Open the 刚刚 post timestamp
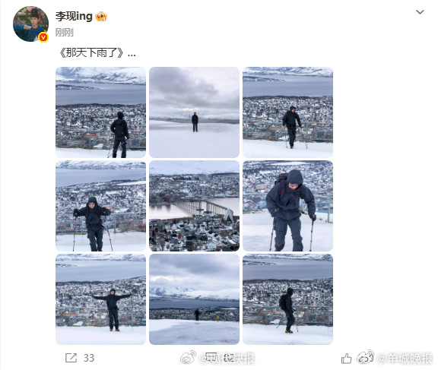This screenshot has width=438, height=370. point(64,33)
